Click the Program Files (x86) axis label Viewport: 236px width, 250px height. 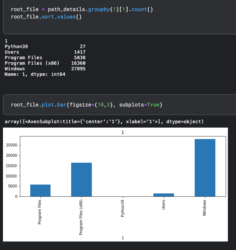click(x=81, y=217)
